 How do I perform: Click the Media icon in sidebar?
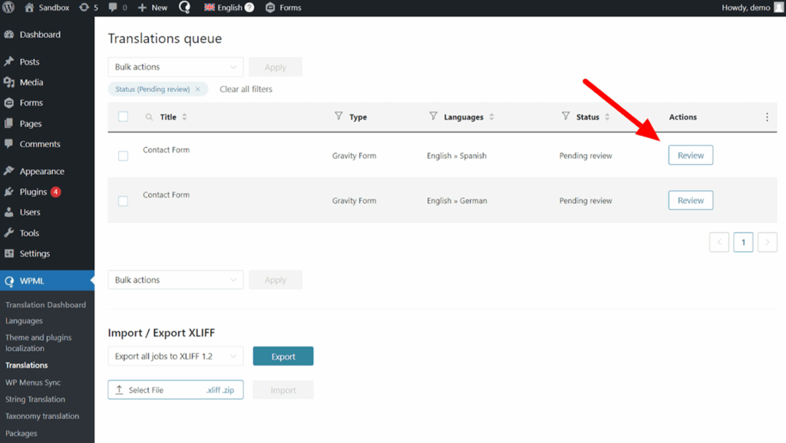tap(9, 82)
